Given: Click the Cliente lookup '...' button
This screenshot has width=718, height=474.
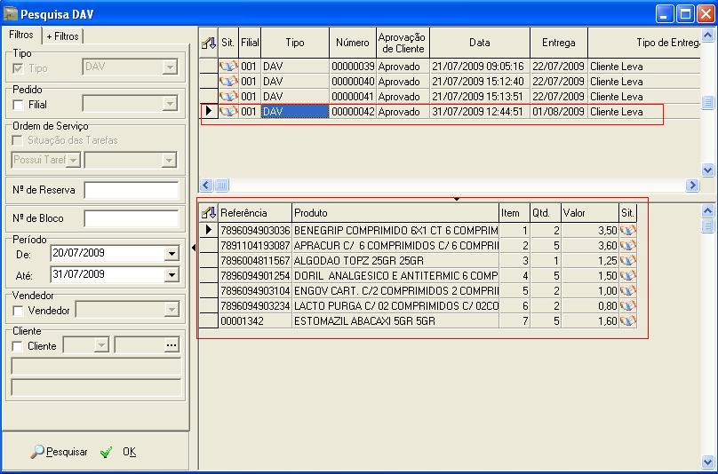Looking at the screenshot, I should coord(172,345).
